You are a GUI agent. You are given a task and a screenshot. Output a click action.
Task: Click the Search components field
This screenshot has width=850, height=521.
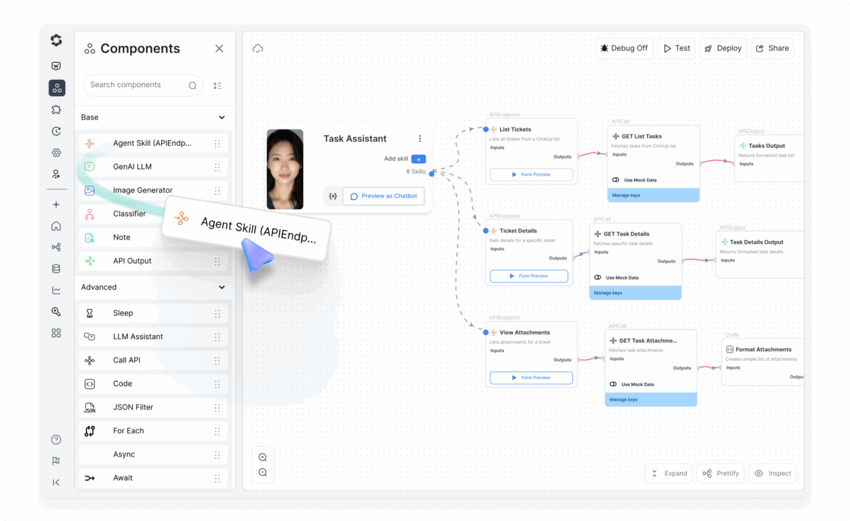tap(136, 85)
